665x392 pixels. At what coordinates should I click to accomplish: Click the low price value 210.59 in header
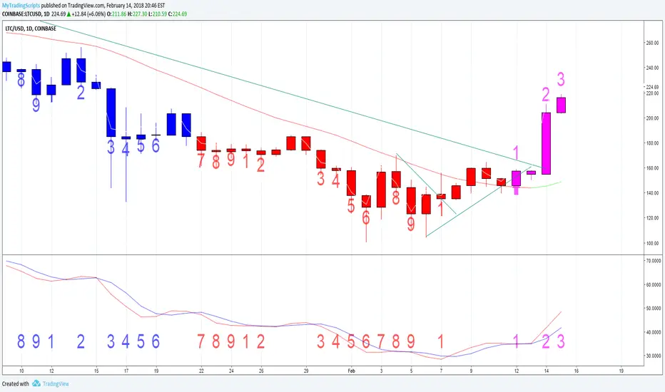click(159, 14)
